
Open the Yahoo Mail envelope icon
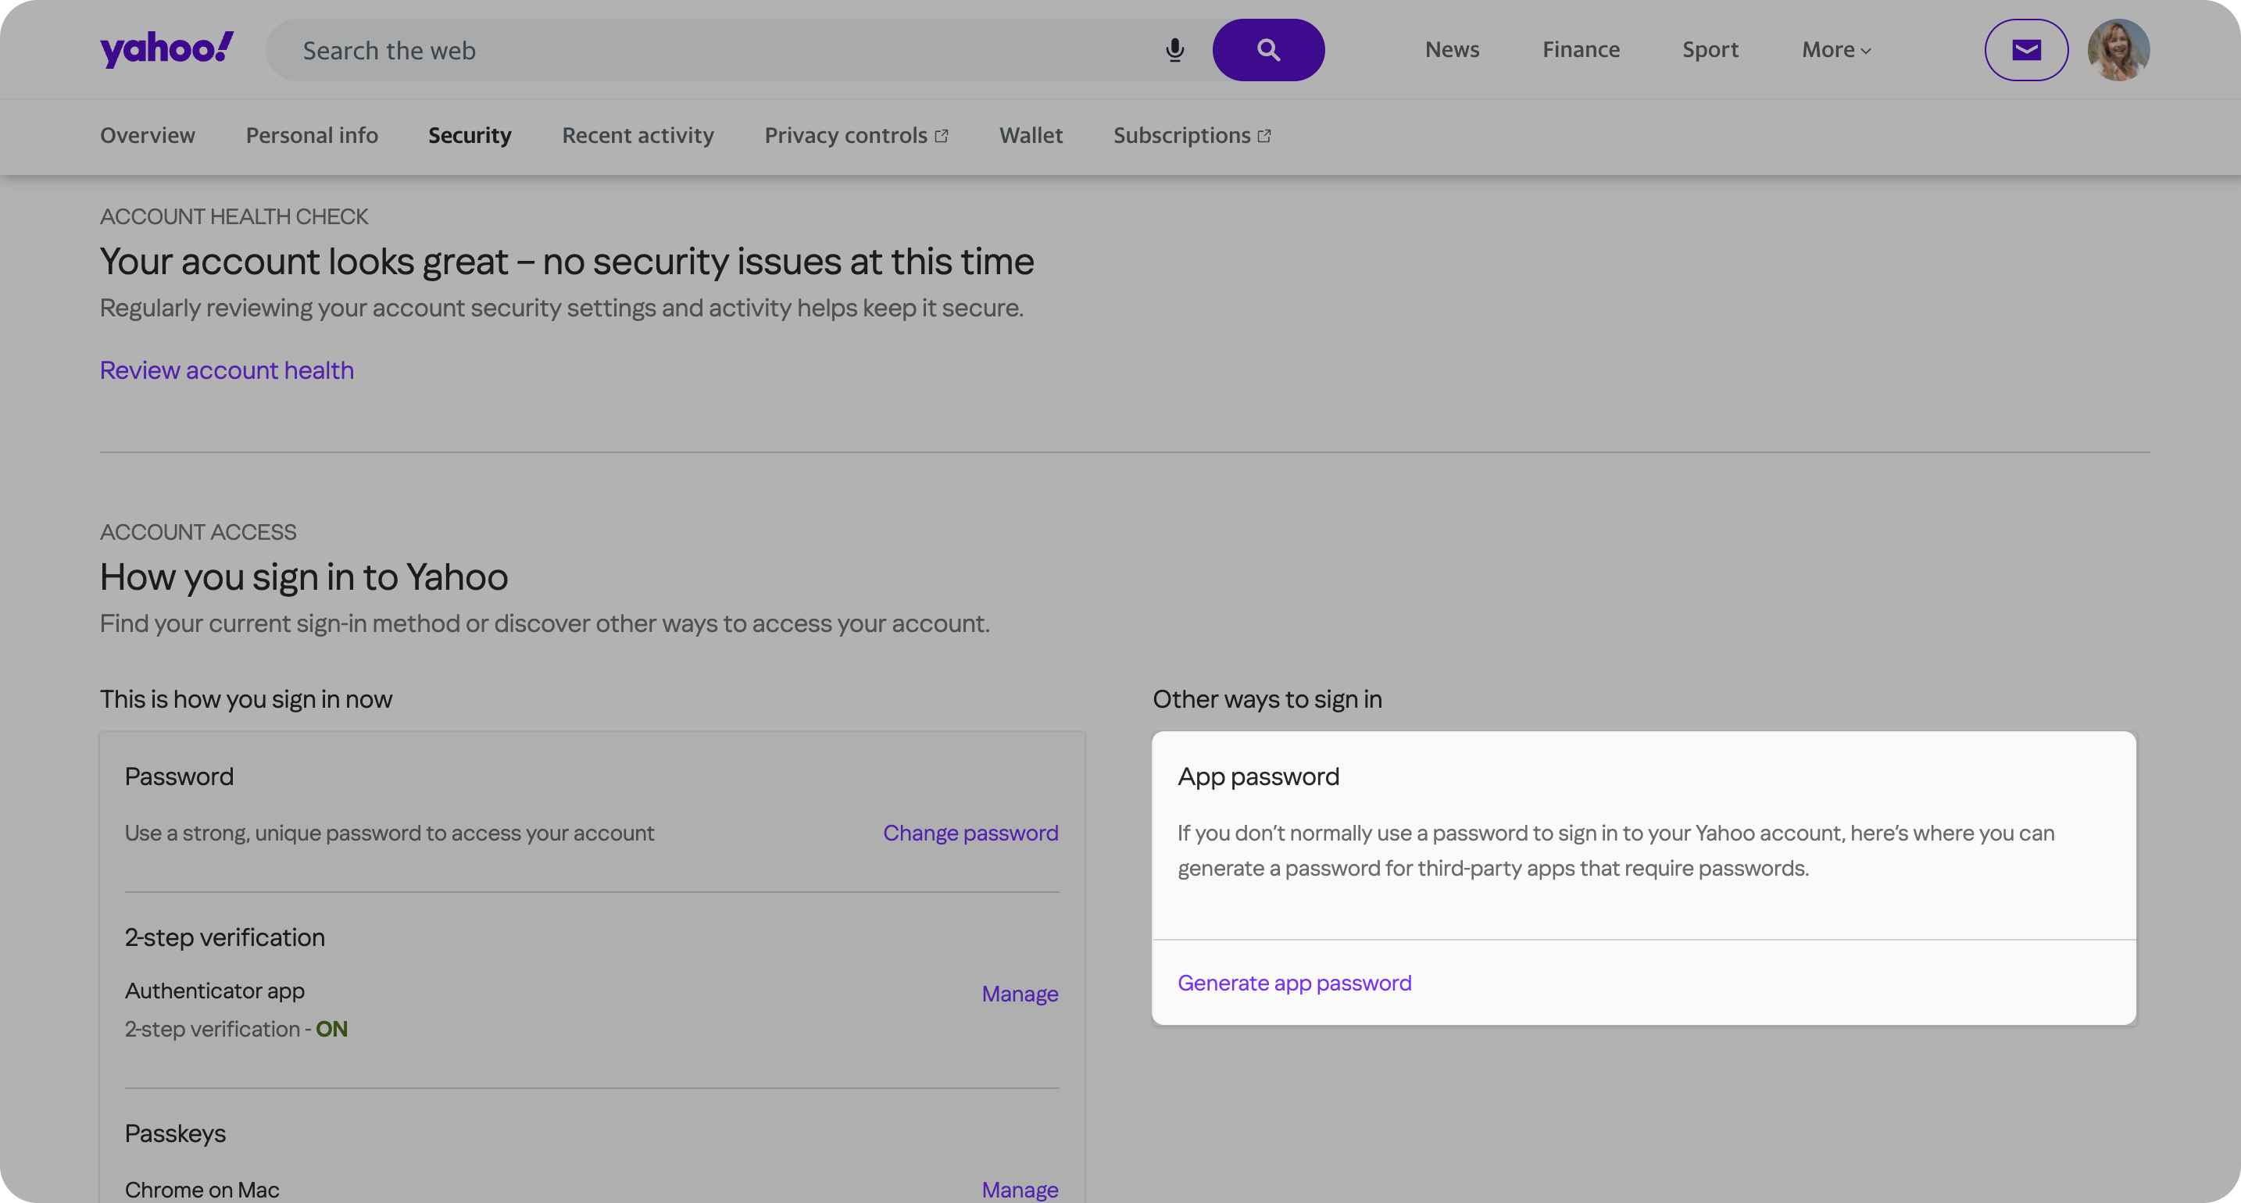pos(2026,51)
